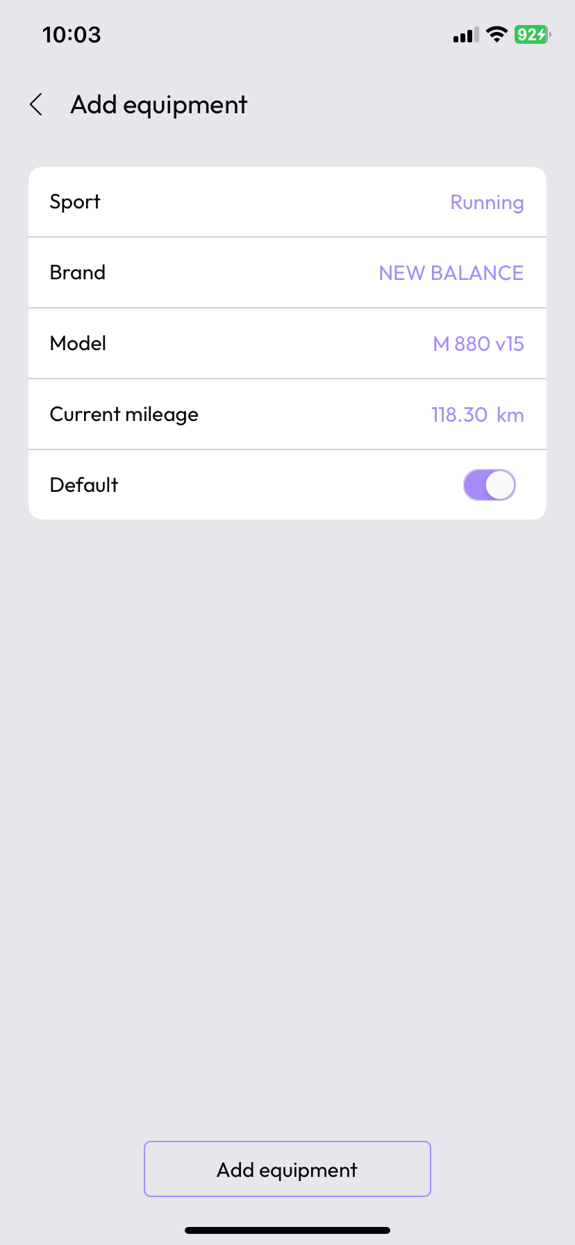Viewport: 575px width, 1245px height.
Task: Select the Brand row label
Action: [x=78, y=272]
